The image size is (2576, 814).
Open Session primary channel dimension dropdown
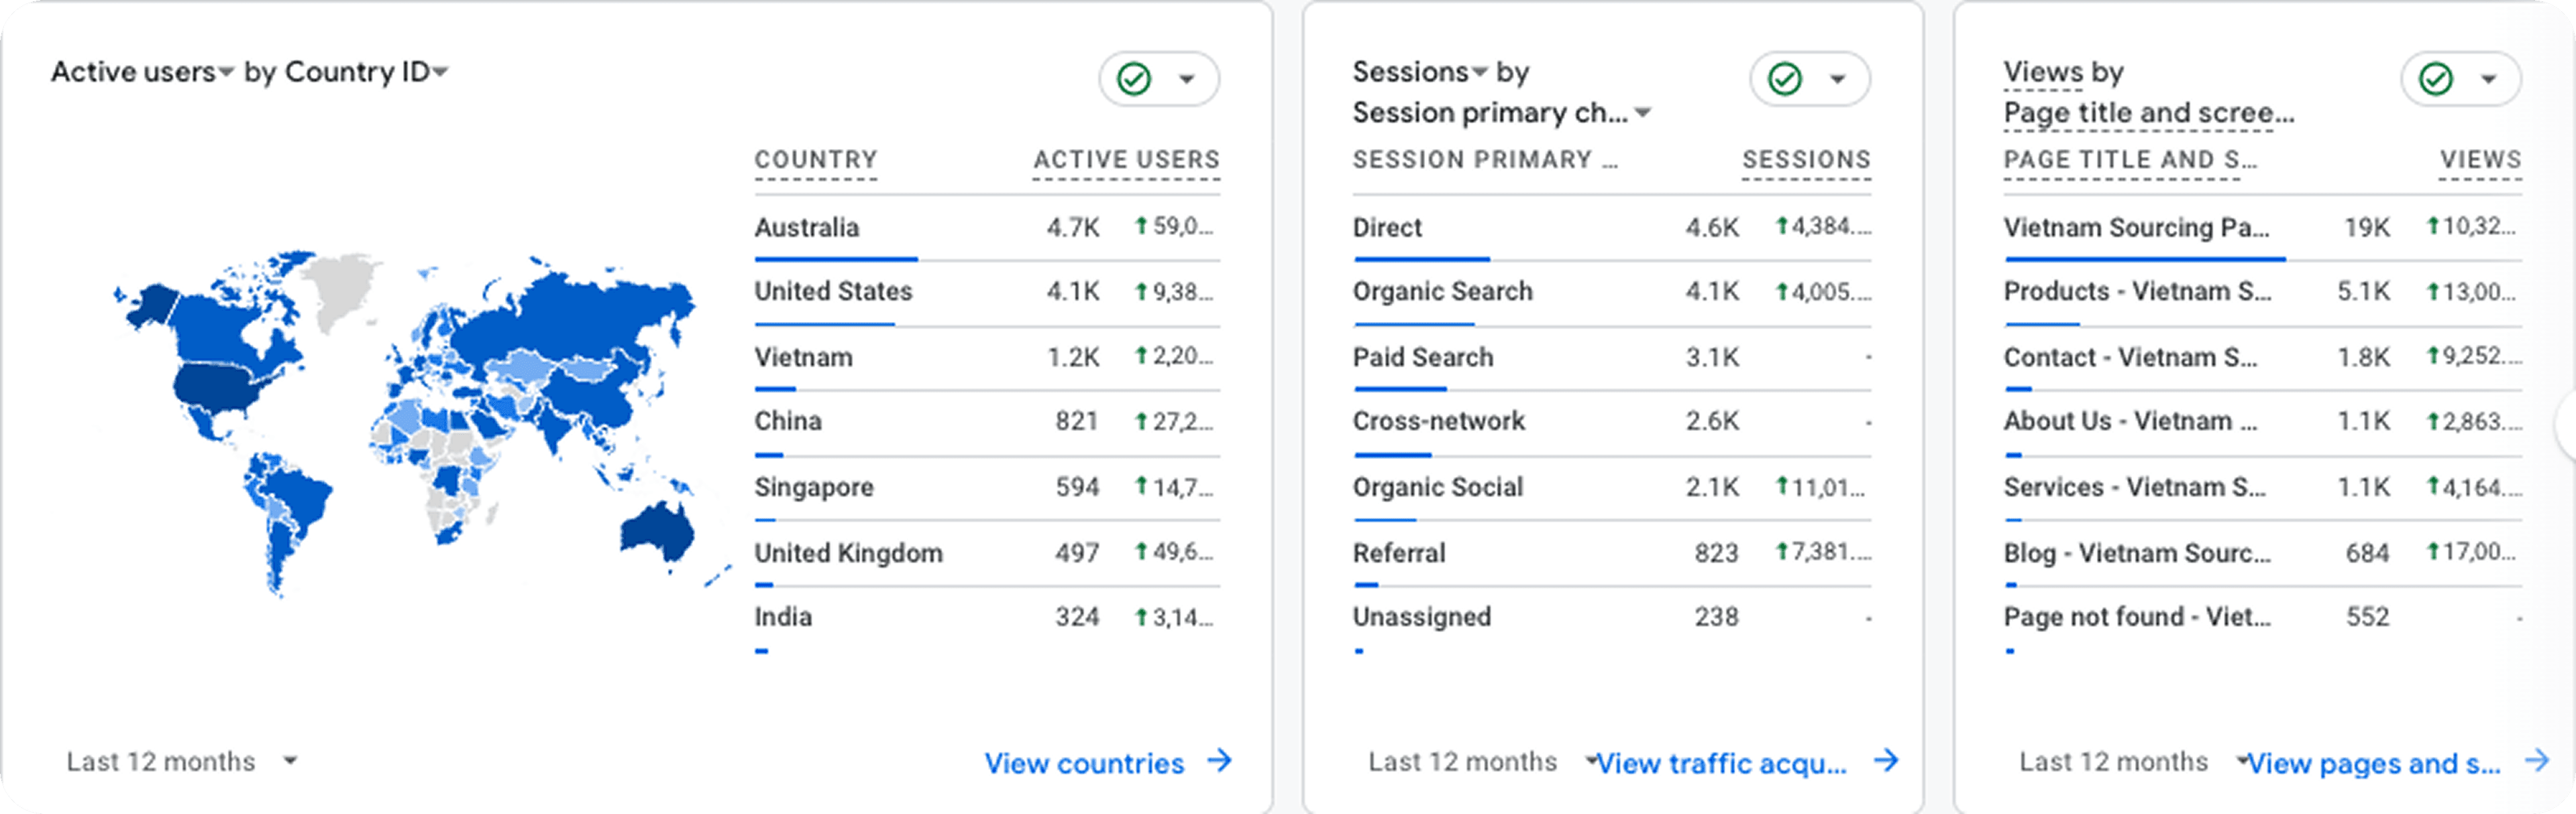(x=1643, y=113)
